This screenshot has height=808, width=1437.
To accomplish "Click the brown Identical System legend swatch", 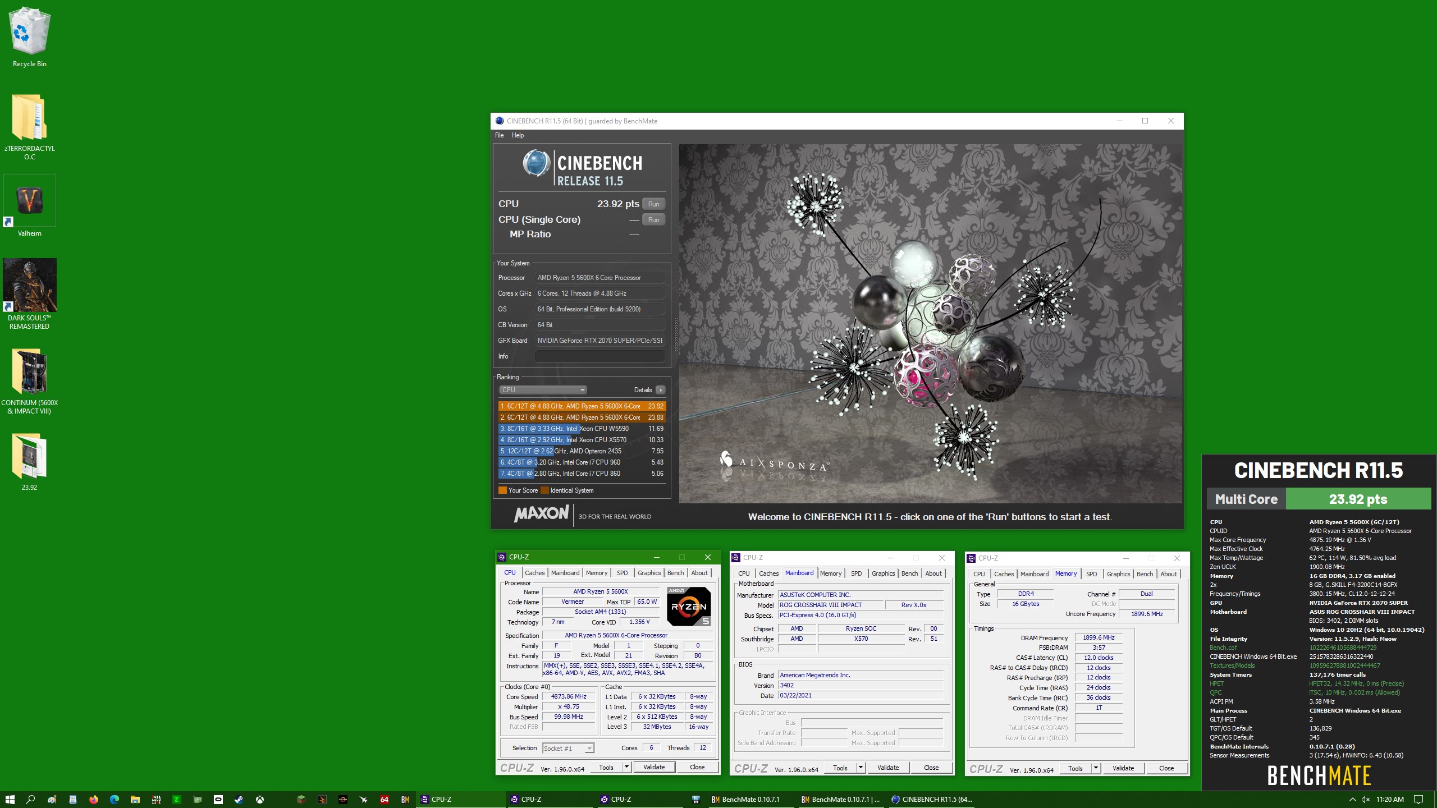I will [x=544, y=490].
